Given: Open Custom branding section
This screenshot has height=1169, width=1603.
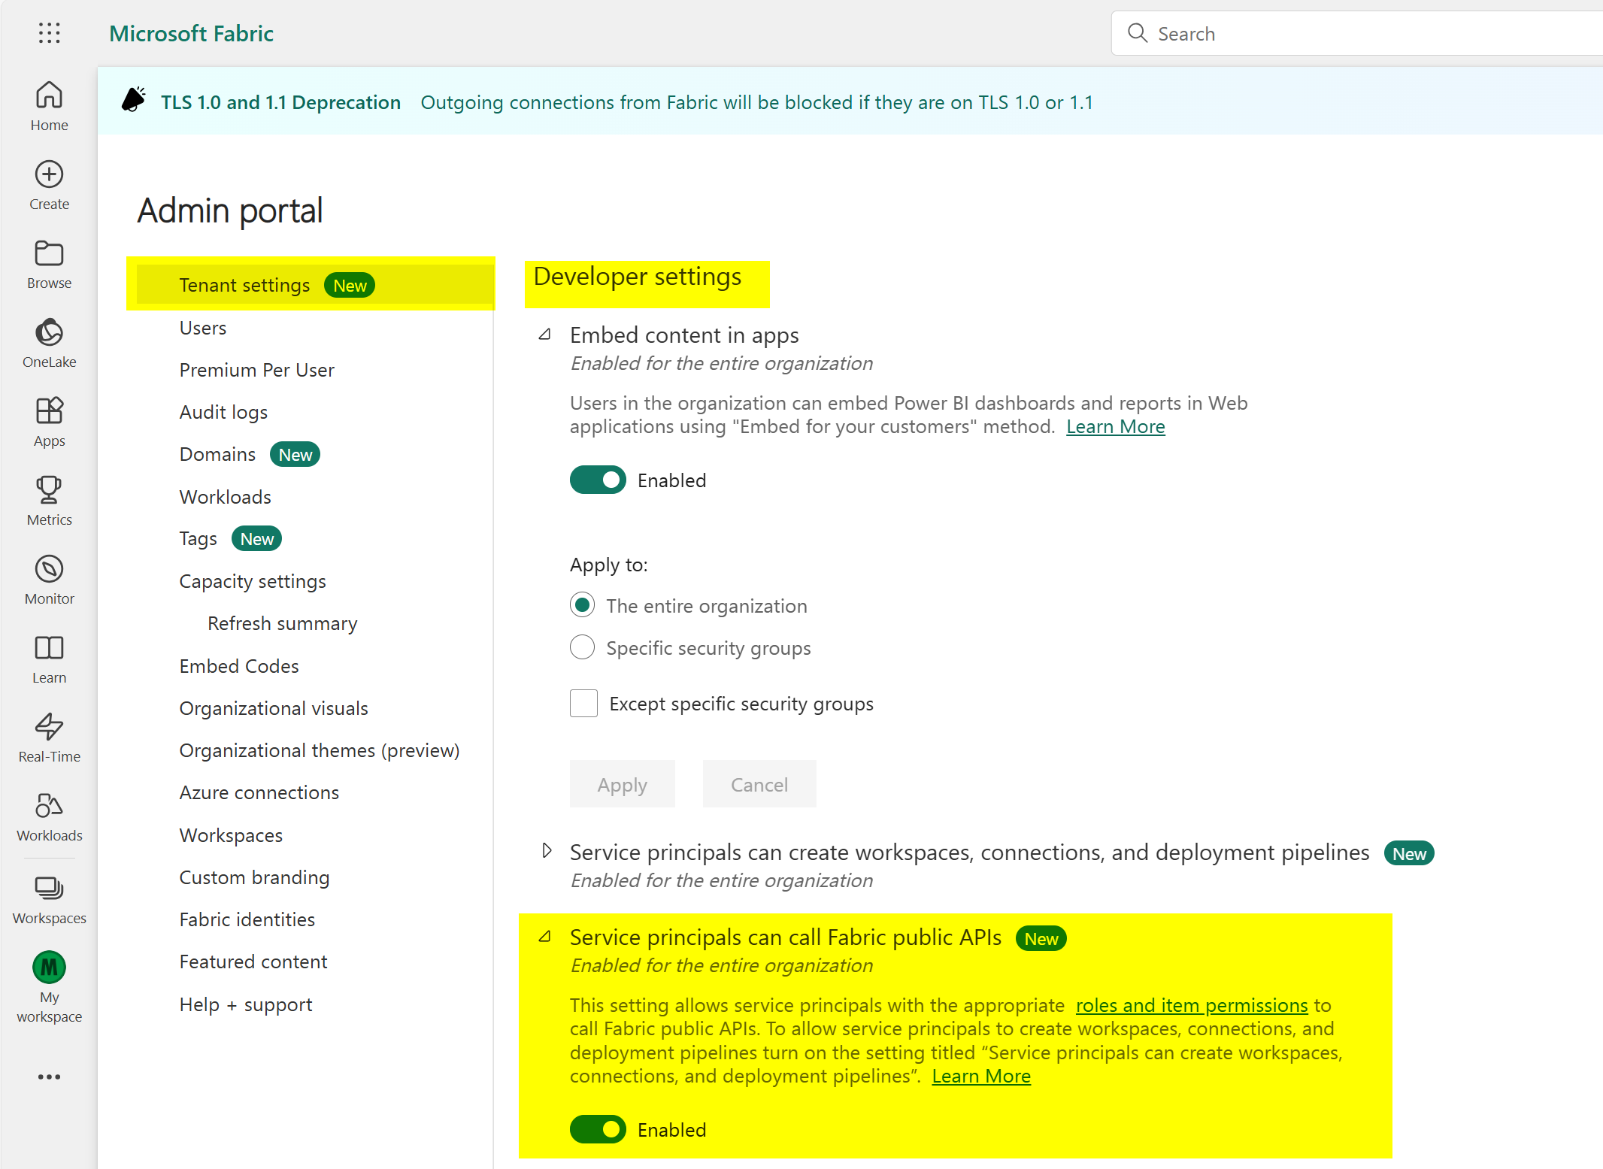Looking at the screenshot, I should point(254,877).
